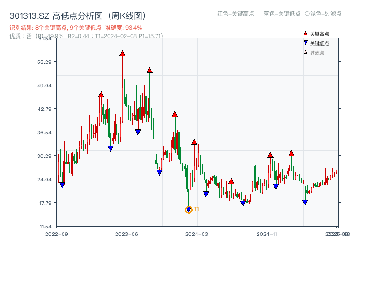Select the tallest red peak marker above 2023 high
The image size is (376, 282).
(122, 54)
